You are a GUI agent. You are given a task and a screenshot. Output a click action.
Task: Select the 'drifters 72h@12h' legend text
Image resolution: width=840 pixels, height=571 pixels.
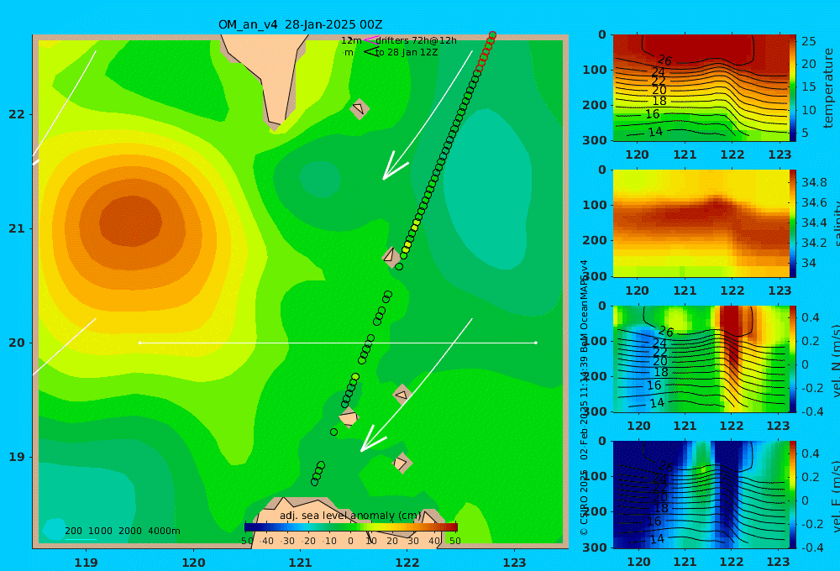pos(417,40)
